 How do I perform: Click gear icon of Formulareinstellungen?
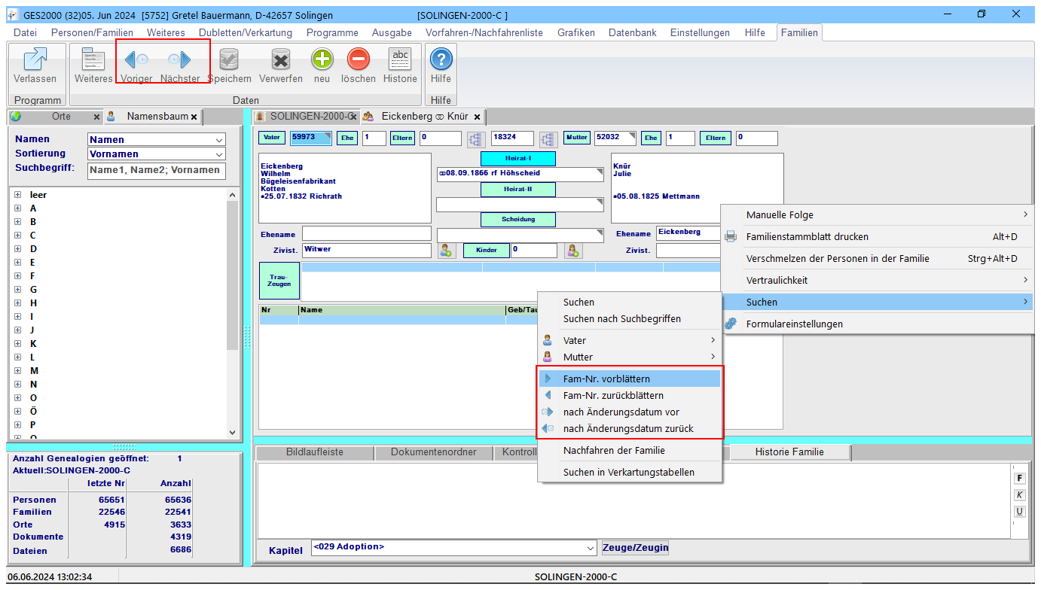(731, 324)
